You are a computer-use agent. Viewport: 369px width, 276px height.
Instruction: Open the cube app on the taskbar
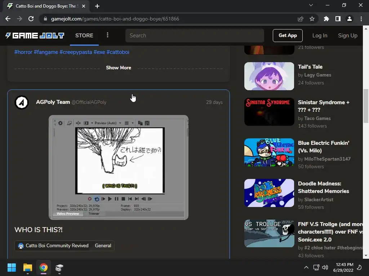pyautogui.click(x=59, y=267)
